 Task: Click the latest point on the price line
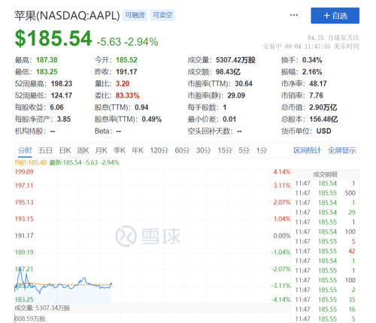[111, 284]
